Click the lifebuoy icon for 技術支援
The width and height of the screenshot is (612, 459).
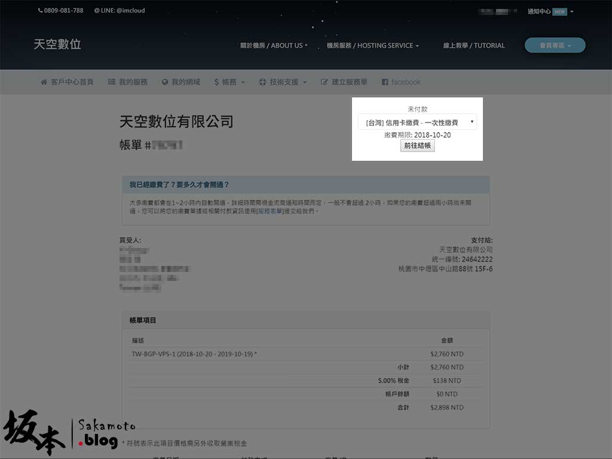tap(262, 82)
